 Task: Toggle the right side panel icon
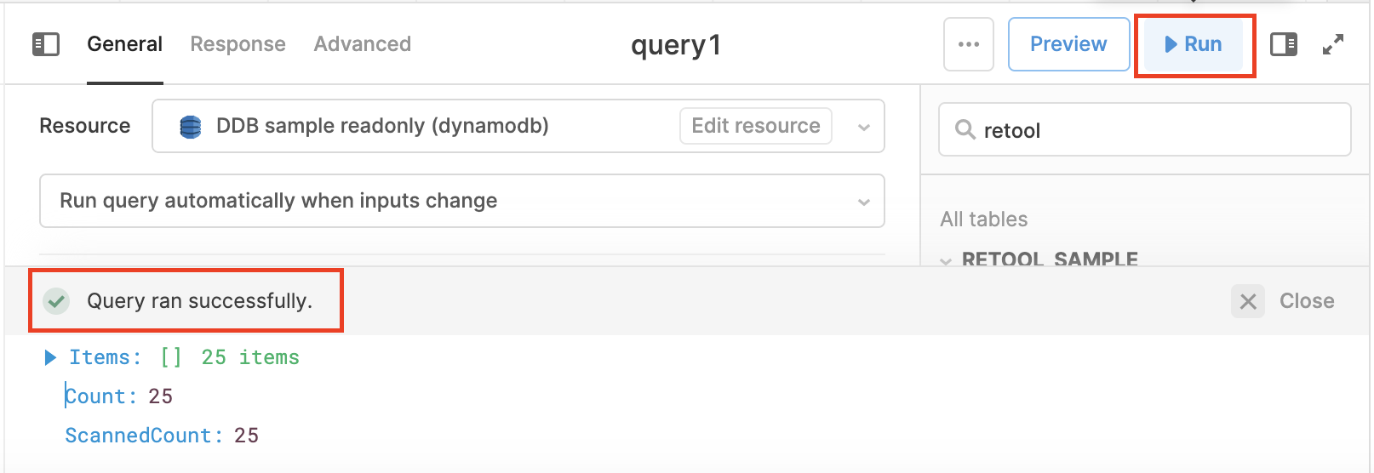(1283, 44)
